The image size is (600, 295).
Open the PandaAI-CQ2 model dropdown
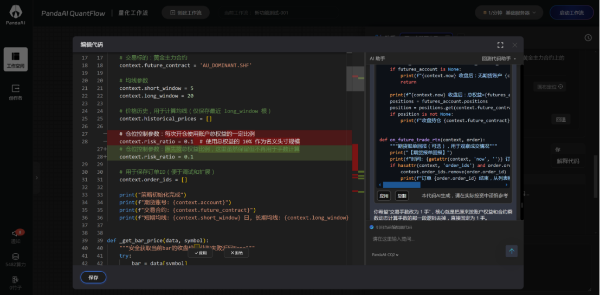click(385, 254)
